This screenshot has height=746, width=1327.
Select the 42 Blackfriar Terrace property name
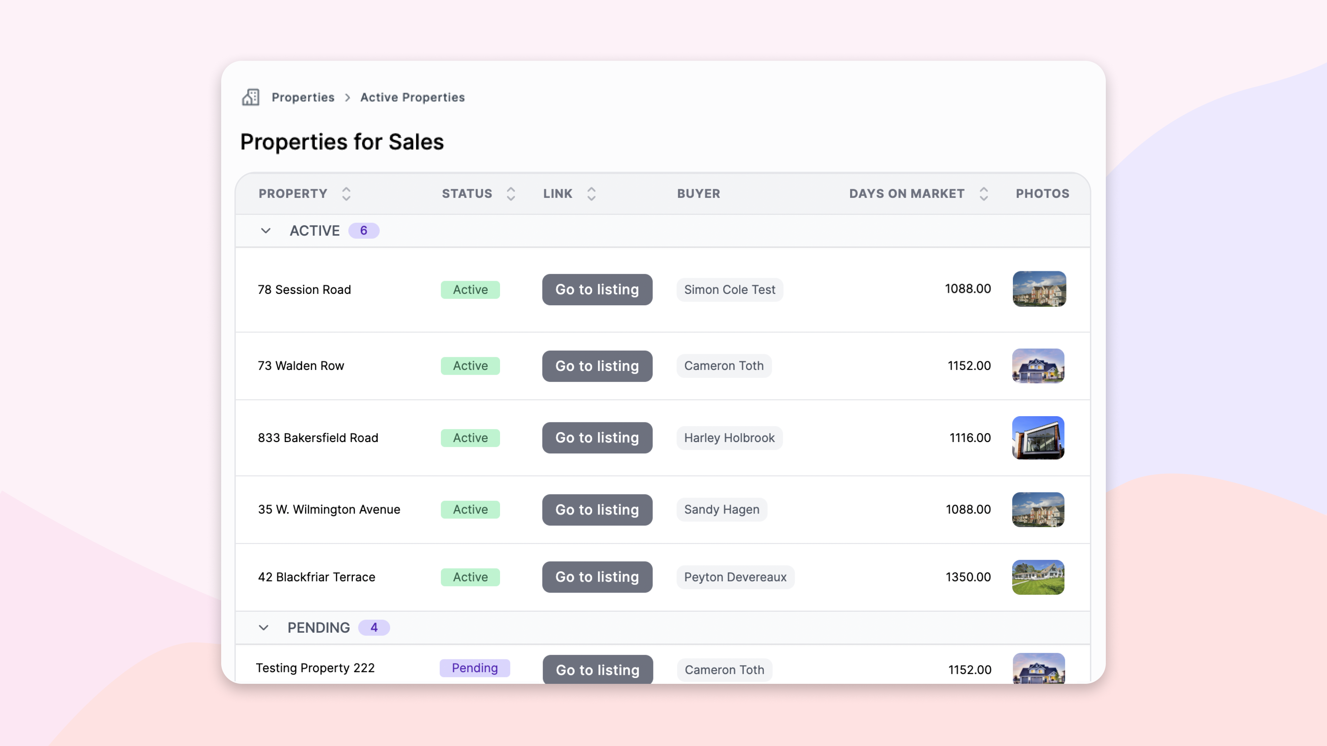[316, 577]
